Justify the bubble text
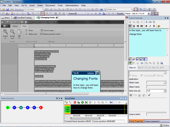The image size is (170, 127). (x=142, y=26)
